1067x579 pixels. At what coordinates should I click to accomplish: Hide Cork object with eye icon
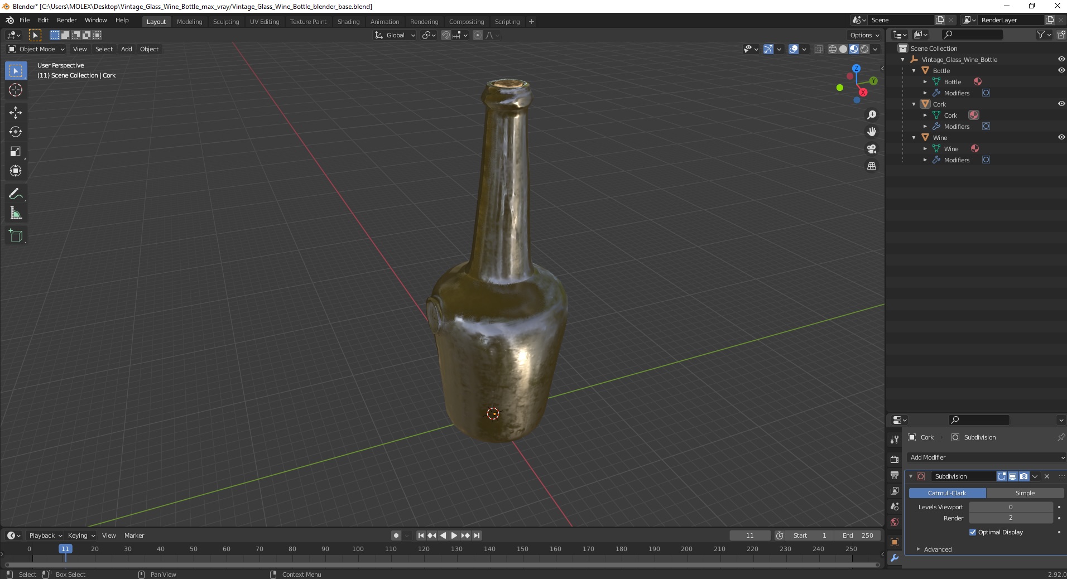[x=1061, y=104]
